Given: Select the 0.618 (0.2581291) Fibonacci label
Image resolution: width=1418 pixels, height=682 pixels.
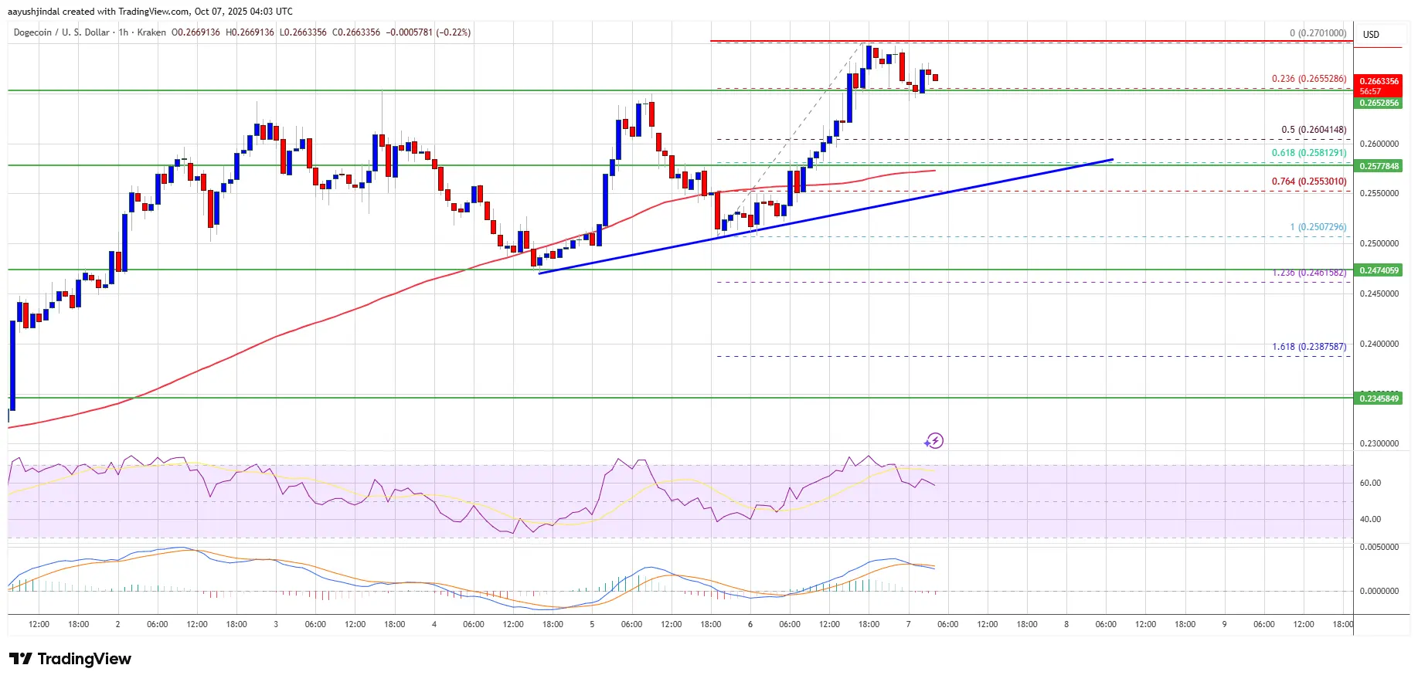Looking at the screenshot, I should click(x=1308, y=153).
